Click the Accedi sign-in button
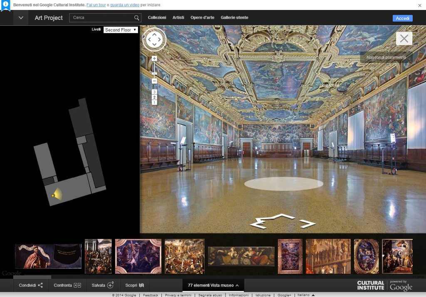 tap(402, 18)
